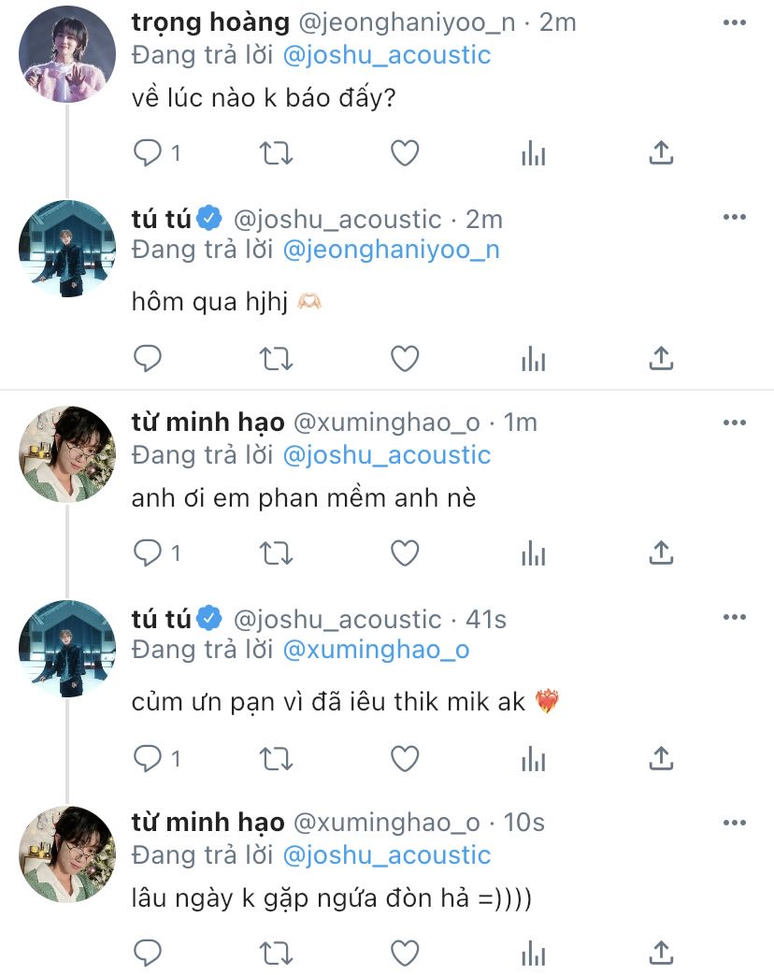Open more options on 'hôm qua hjhj' tweet

(x=735, y=217)
